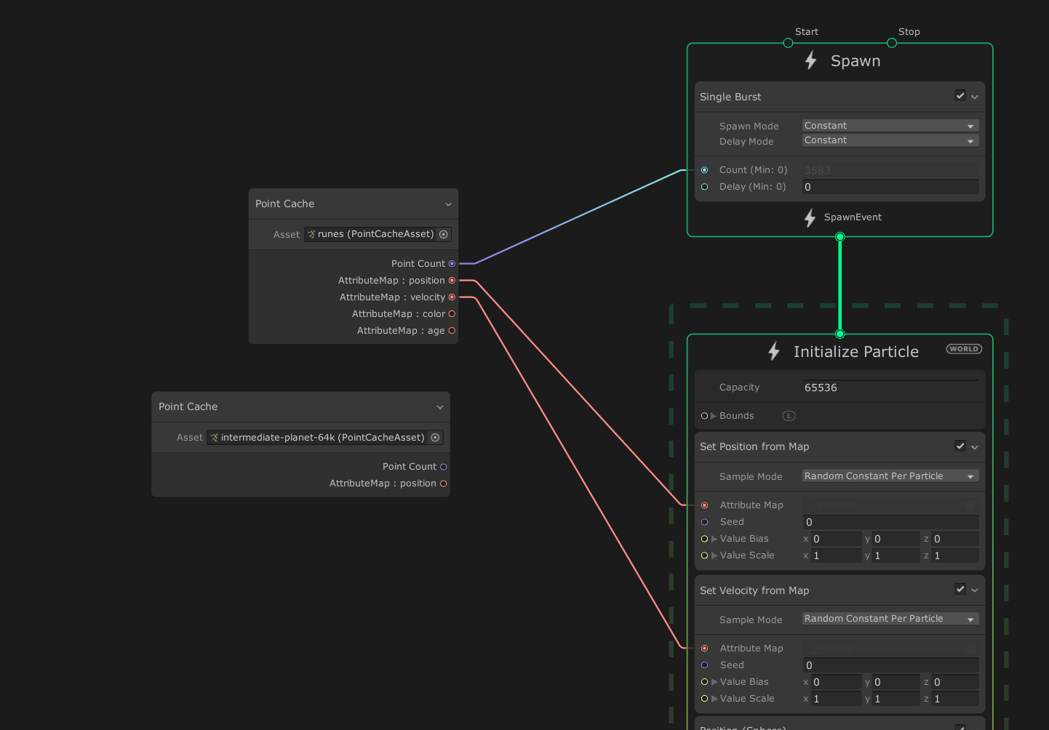Click the Delay Mode Constant selector
1049x730 pixels.
click(x=889, y=140)
